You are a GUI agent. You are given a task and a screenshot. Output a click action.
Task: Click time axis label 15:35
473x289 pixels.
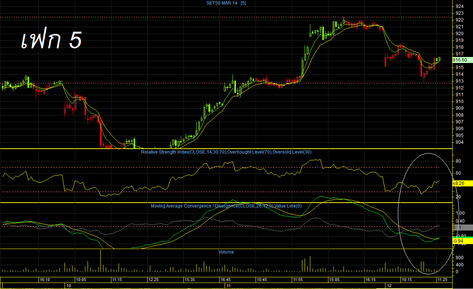pos(190,280)
